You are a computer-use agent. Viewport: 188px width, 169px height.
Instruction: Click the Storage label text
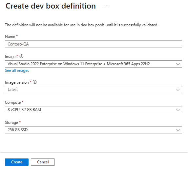tap(11, 123)
